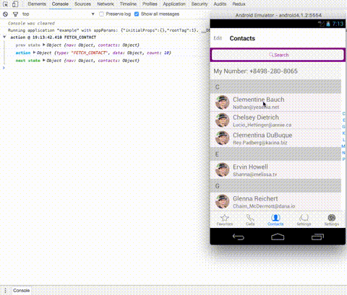Open the Redux tab
Viewport: 347px width, 295px height.
pos(239,4)
